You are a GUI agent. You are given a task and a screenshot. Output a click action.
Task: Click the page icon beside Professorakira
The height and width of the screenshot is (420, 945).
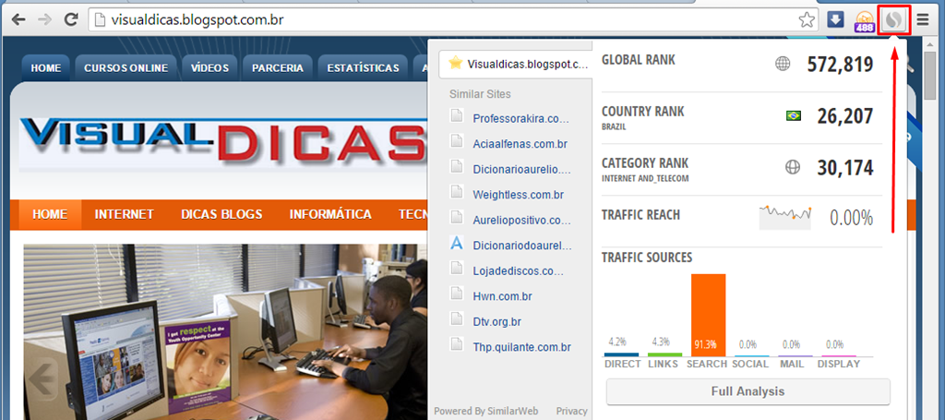click(457, 116)
